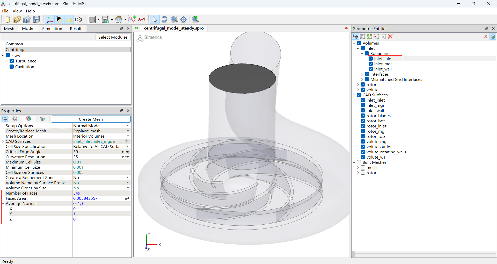Click the open-results folder icon

pos(27,19)
